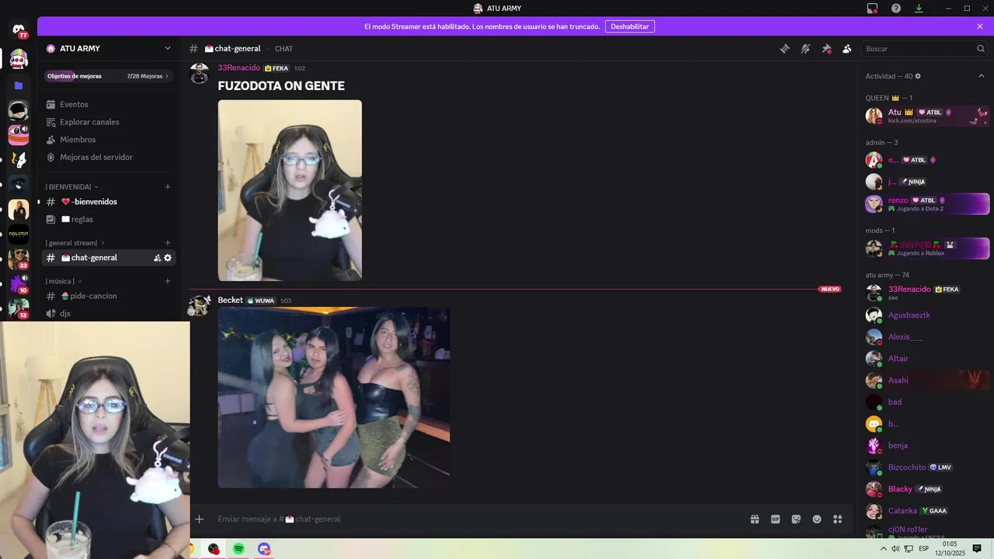Viewport: 994px width, 559px height.
Task: Click the Objetivo de mejoras progress bar
Action: coord(107,76)
